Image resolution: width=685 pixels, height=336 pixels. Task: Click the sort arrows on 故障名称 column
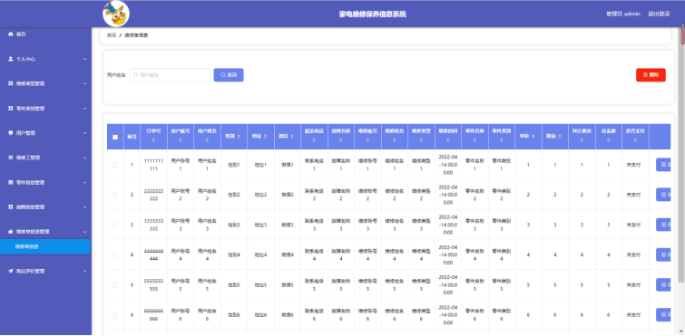(341, 140)
